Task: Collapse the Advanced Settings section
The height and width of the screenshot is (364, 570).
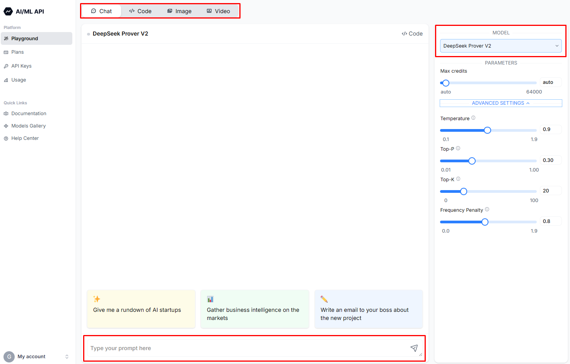Action: pos(501,103)
